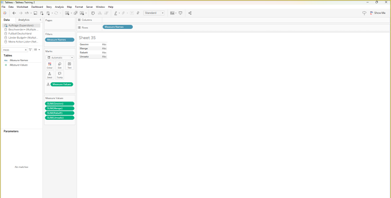Select the Beschwerden+ data source
This screenshot has height=198, width=391.
(x=21, y=29)
